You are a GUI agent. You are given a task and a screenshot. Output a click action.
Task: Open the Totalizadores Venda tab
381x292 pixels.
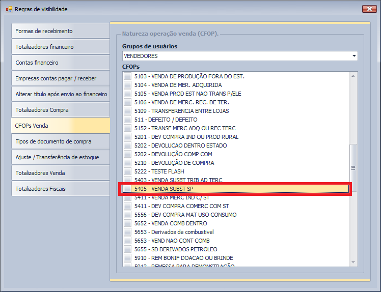61,173
